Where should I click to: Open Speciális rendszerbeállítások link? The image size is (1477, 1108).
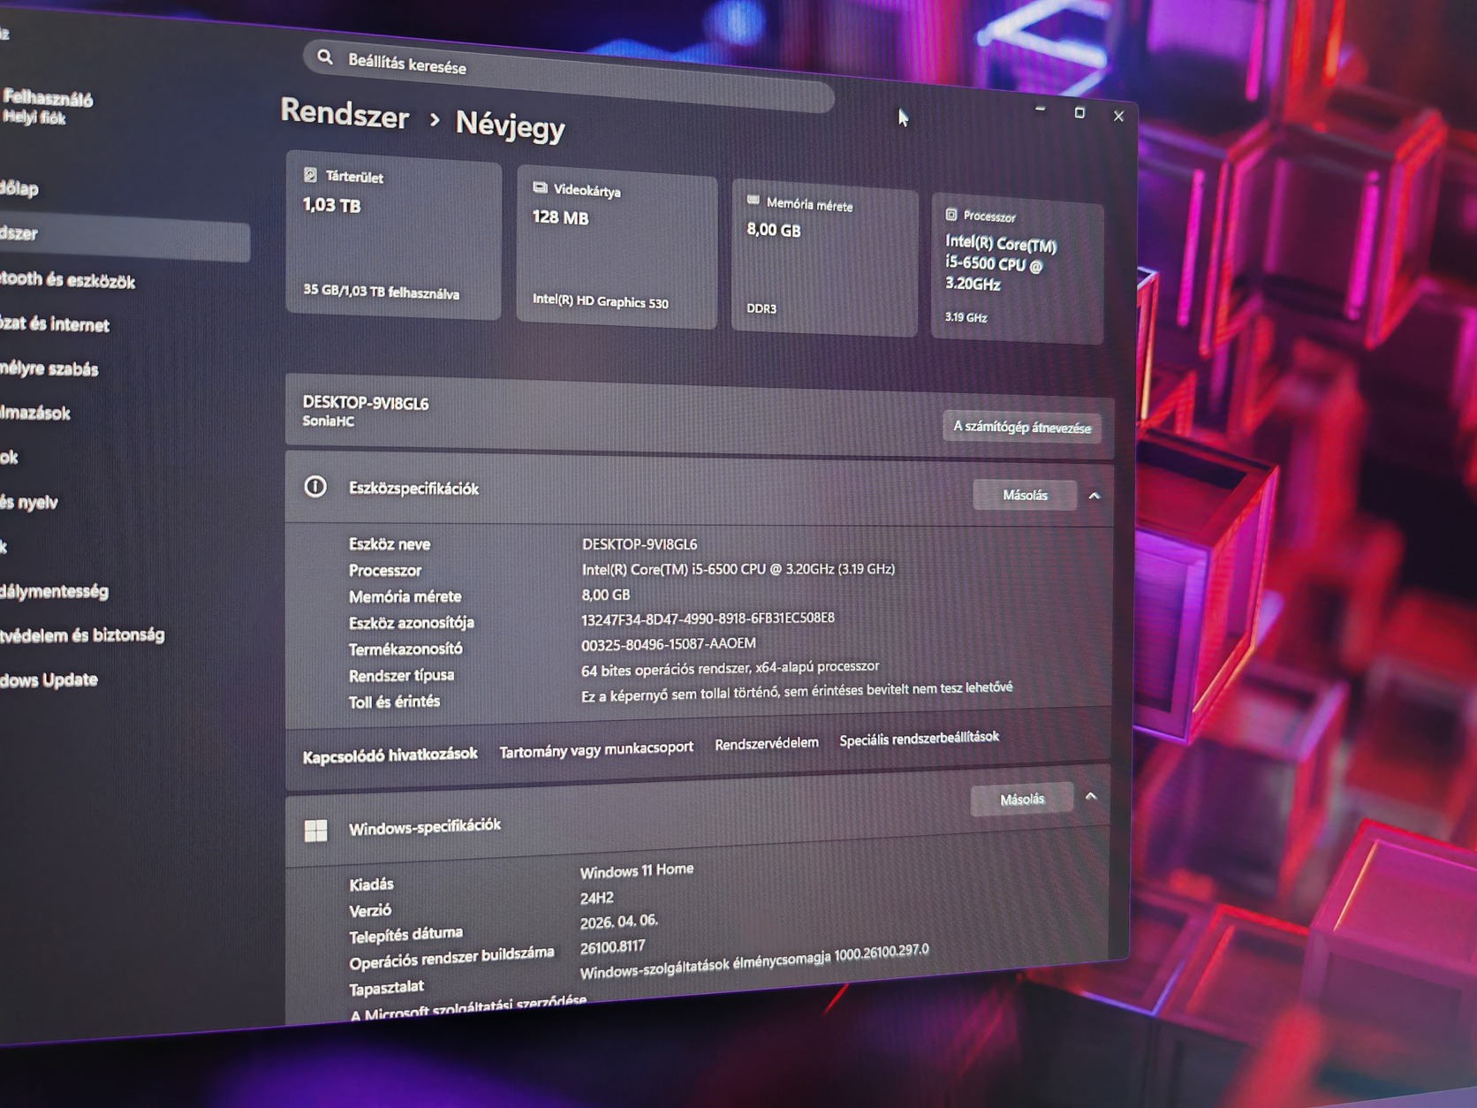click(x=920, y=738)
